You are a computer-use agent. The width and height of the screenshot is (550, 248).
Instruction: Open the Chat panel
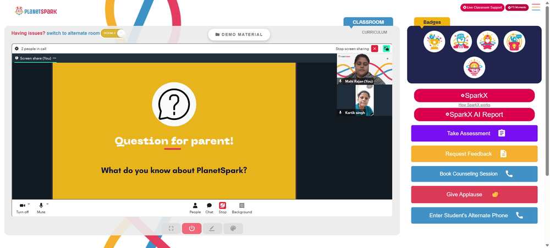[x=210, y=208]
